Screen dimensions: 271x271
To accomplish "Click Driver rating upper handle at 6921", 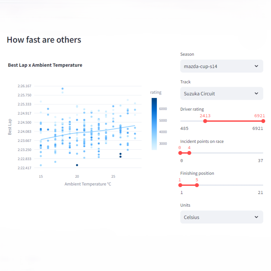I will (x=263, y=121).
